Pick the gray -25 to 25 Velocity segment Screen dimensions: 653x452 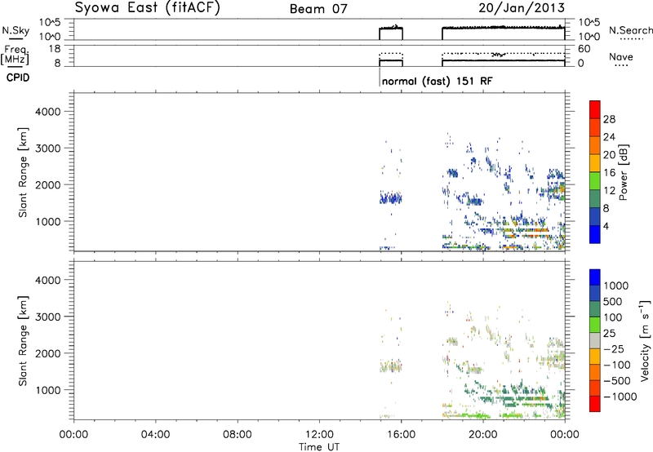pos(595,340)
